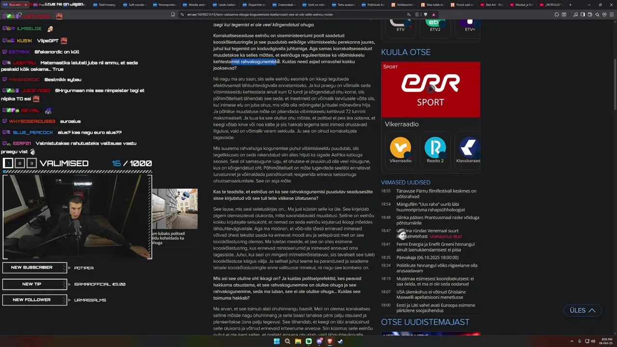This screenshot has width=617, height=347.
Task: Click the related article street thumbnail
Action: tap(174, 209)
